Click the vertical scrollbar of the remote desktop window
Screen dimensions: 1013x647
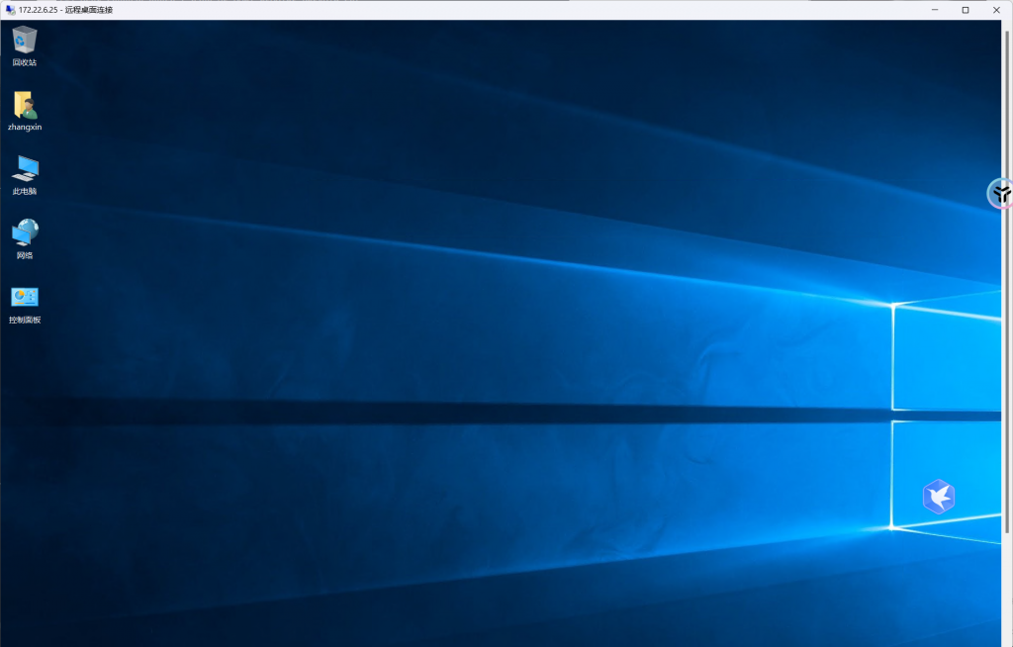[1007, 282]
